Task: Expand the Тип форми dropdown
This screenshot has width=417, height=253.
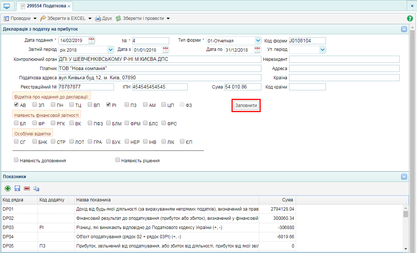Action: [258, 41]
